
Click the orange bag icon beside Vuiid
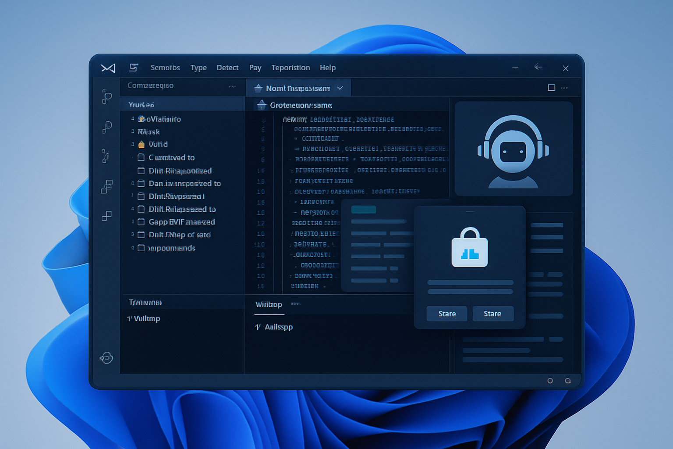(x=141, y=144)
